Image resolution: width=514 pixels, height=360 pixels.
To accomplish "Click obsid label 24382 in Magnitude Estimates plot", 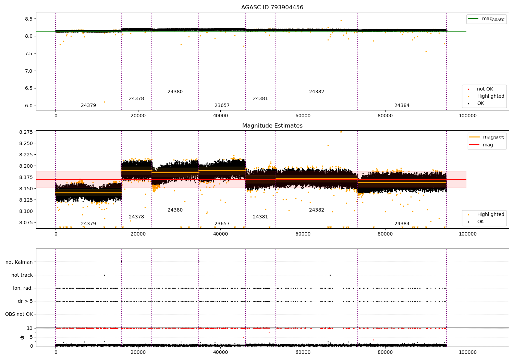I will click(x=317, y=210).
